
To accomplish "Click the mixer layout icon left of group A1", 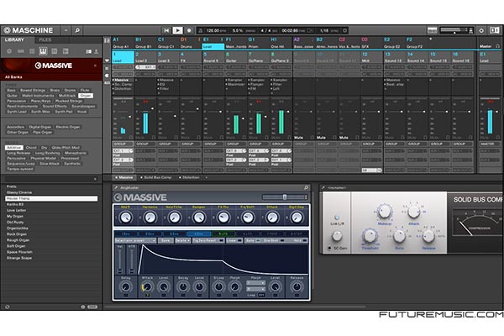I will pyautogui.click(x=107, y=40).
